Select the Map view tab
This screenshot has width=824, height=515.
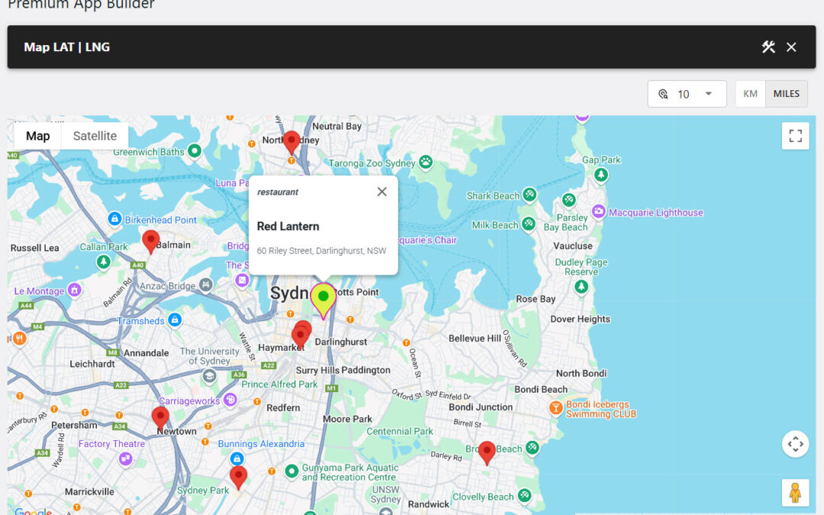click(38, 136)
